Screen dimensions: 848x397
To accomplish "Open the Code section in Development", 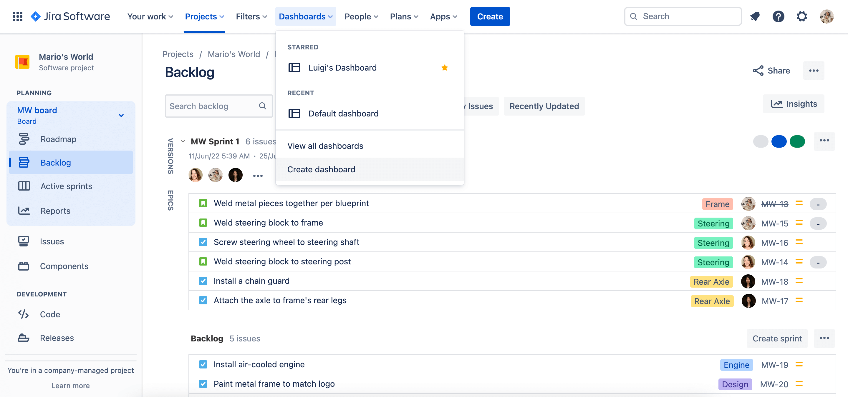I will (23, 314).
